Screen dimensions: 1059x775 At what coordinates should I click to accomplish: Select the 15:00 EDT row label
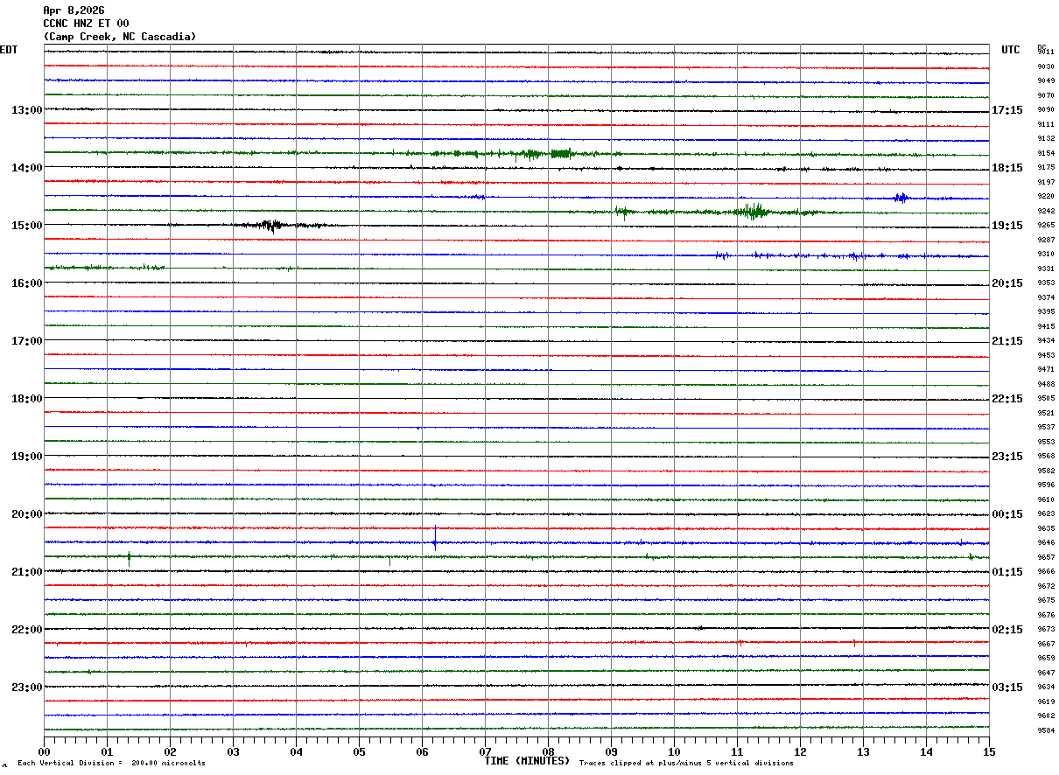(x=26, y=226)
